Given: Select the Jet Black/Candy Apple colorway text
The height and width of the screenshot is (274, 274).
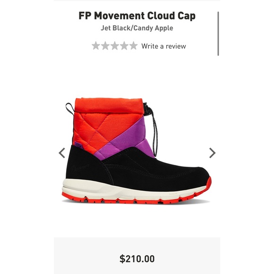Looking at the screenshot, I should click(137, 28).
